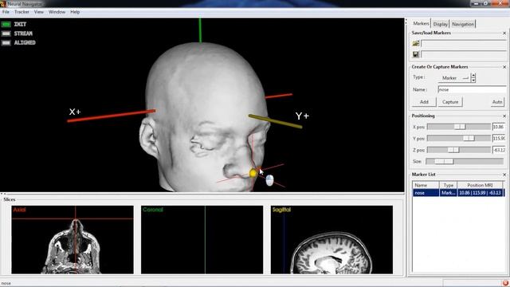Click the Z pos slider handle
Viewport: 510px width, 287px height.
(453, 150)
